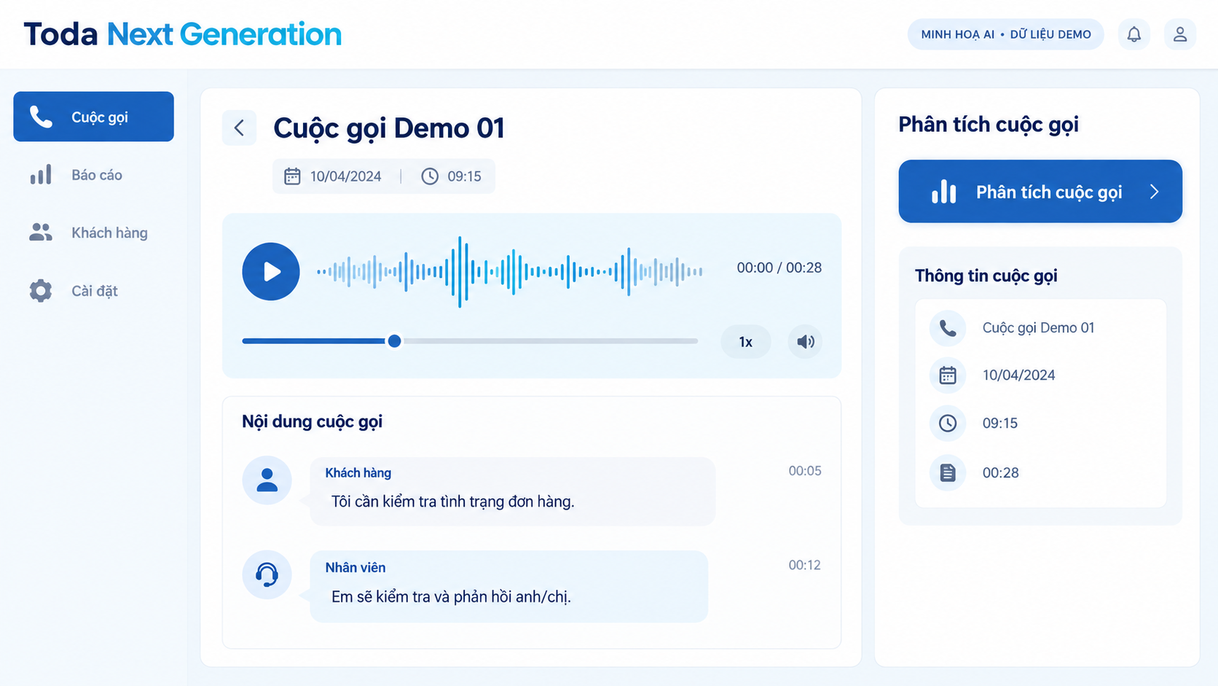
Task: Open Báo cáo in the sidebar
Action: click(x=93, y=175)
